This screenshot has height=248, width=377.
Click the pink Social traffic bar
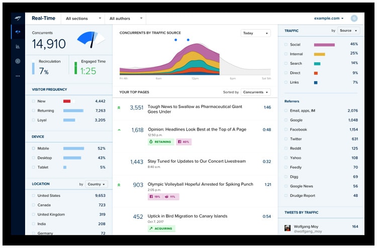pyautogui.click(x=324, y=45)
